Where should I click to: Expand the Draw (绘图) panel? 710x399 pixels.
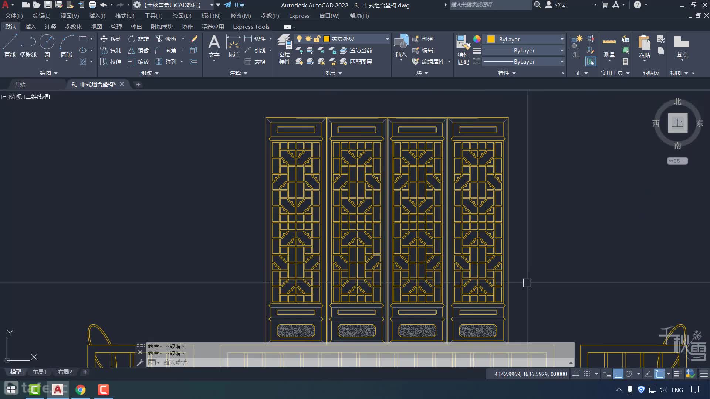click(x=48, y=73)
